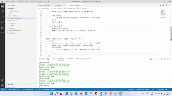Open the Terminal menu
The height and width of the screenshot is (96, 172).
[x=41, y=2]
